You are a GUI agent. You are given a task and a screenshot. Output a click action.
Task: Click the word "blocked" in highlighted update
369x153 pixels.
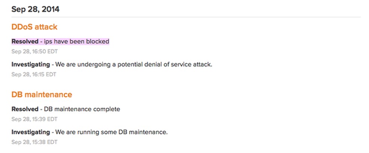click(x=97, y=41)
